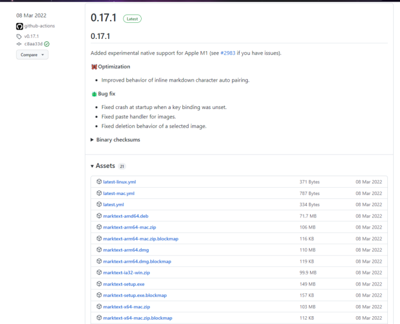Open issue #2983 link
Image resolution: width=400 pixels, height=324 pixels.
coord(228,53)
